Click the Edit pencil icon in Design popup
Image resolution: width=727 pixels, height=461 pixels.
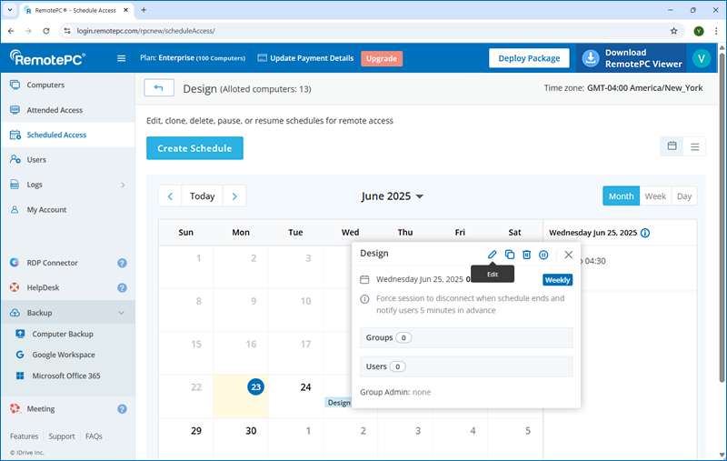point(493,256)
